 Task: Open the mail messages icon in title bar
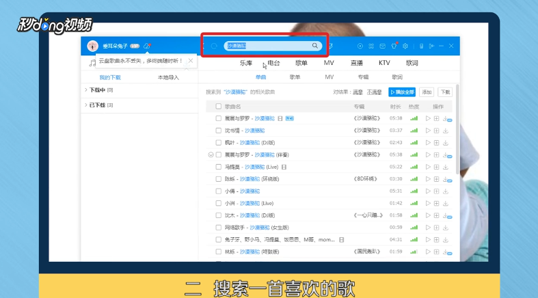pos(382,46)
